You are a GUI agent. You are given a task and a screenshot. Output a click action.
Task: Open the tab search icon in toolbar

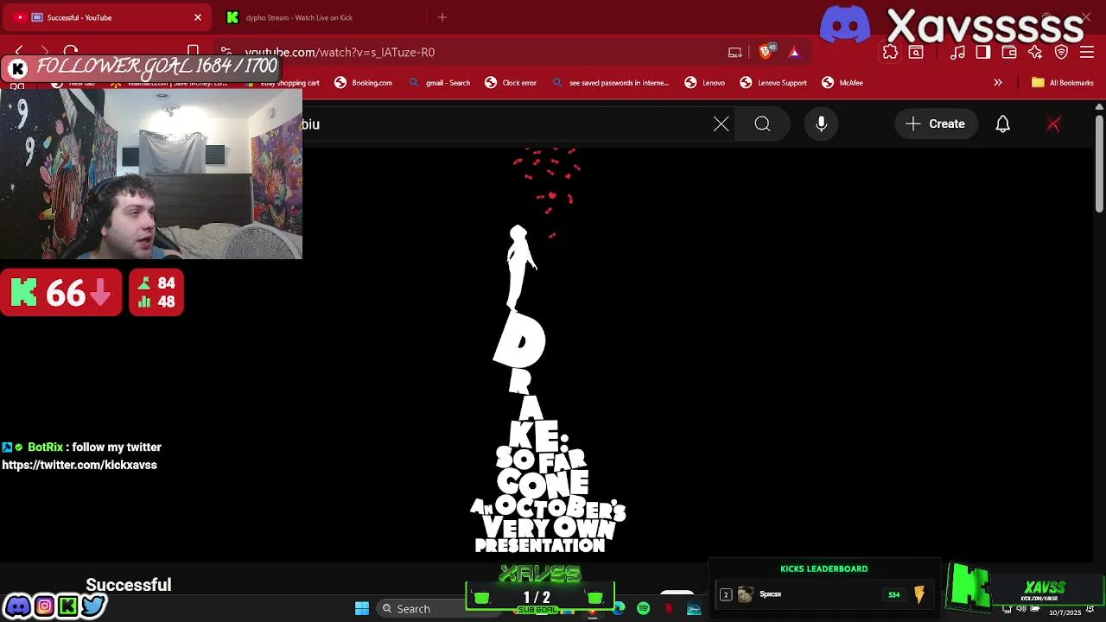tap(916, 53)
